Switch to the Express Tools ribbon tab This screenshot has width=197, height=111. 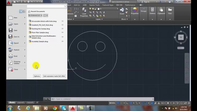[x=94, y=5]
